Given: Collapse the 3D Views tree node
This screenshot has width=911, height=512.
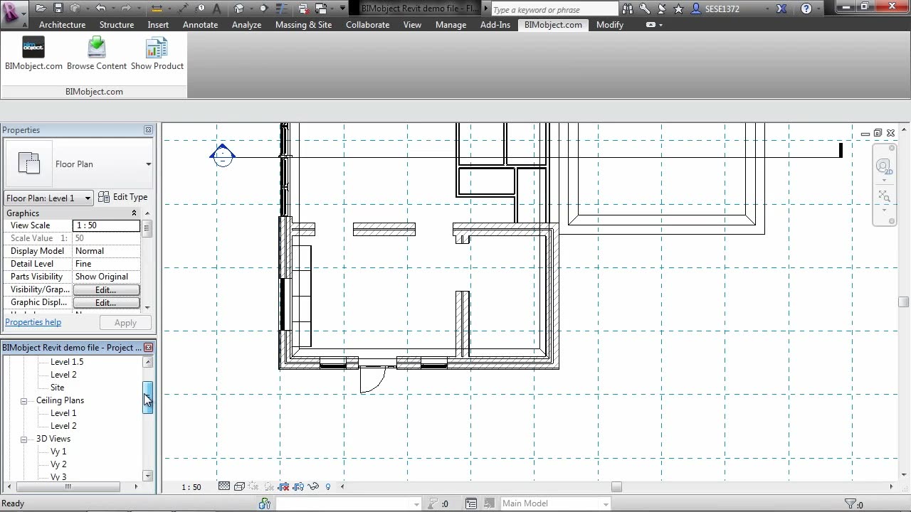Looking at the screenshot, I should 23,439.
